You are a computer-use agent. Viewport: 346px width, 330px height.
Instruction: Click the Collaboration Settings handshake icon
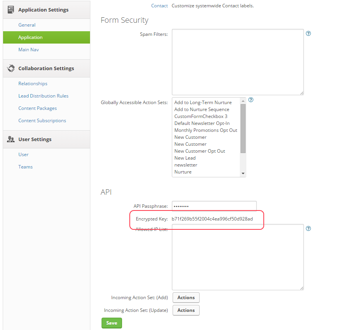click(11, 68)
